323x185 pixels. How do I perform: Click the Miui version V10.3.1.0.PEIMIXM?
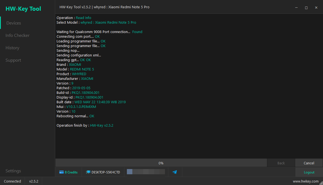[x=81, y=107]
